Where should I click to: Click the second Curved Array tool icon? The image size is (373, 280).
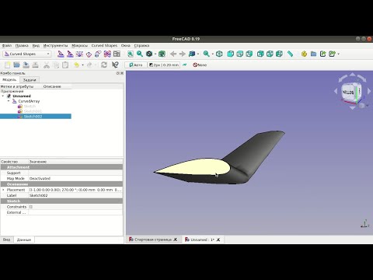point(70,54)
